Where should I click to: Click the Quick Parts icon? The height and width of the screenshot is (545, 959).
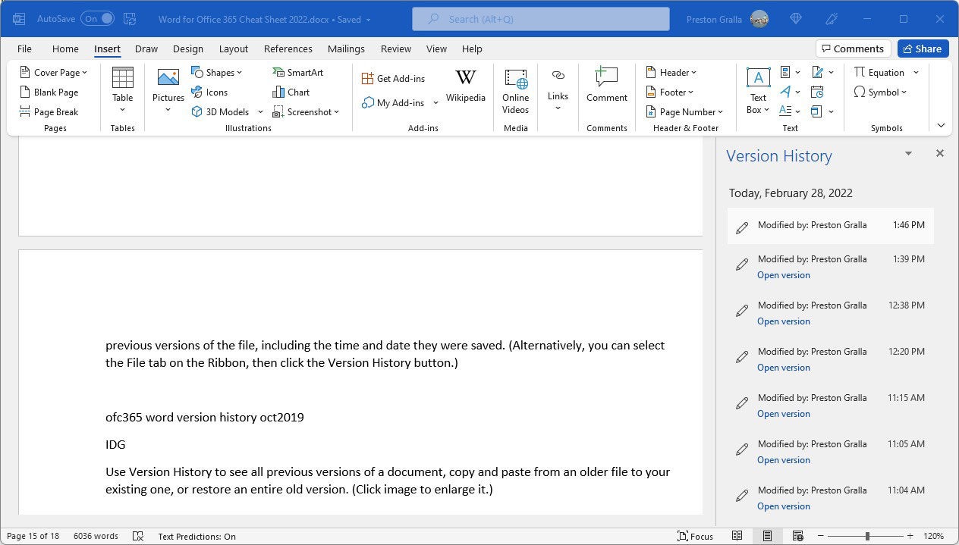click(785, 73)
